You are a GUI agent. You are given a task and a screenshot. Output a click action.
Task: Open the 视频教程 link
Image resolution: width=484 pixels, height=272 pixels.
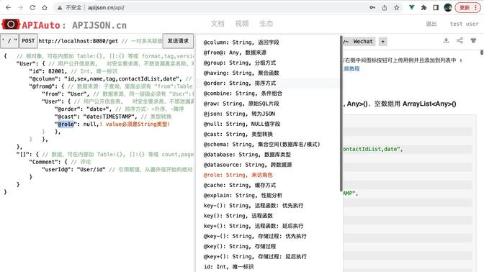351,68
